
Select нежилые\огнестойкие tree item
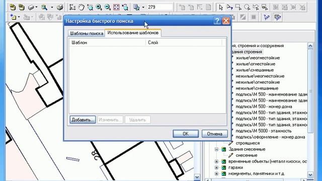pos(258,82)
